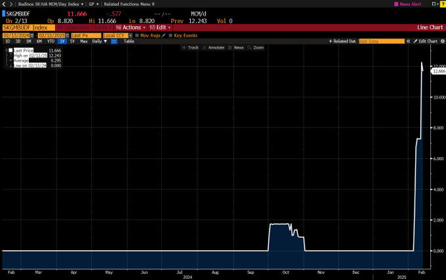Click the back navigation arrow
This screenshot has height=280, width=446.
(4, 4)
